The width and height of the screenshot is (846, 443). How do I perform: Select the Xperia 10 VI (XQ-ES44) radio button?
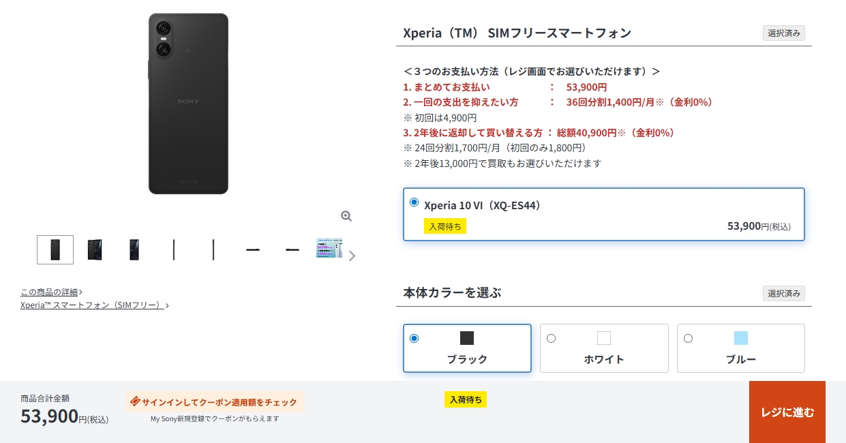[414, 202]
